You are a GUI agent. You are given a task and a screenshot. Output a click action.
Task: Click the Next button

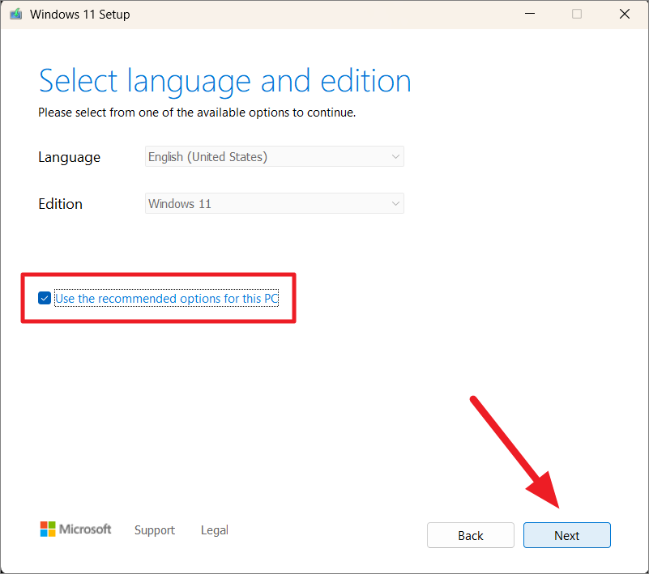click(x=566, y=535)
